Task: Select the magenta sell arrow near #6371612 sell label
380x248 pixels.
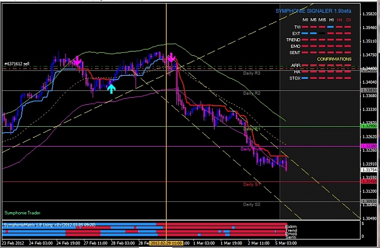Action: [77, 61]
